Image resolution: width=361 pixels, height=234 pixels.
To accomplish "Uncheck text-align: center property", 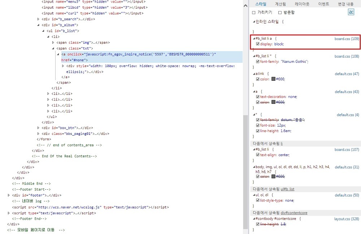I will tap(258, 155).
